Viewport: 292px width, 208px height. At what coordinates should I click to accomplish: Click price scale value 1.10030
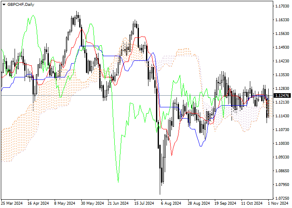(282, 143)
